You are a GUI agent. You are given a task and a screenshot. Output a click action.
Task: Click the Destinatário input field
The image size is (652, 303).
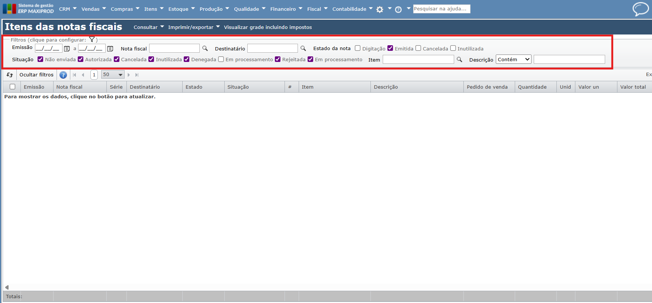click(273, 48)
